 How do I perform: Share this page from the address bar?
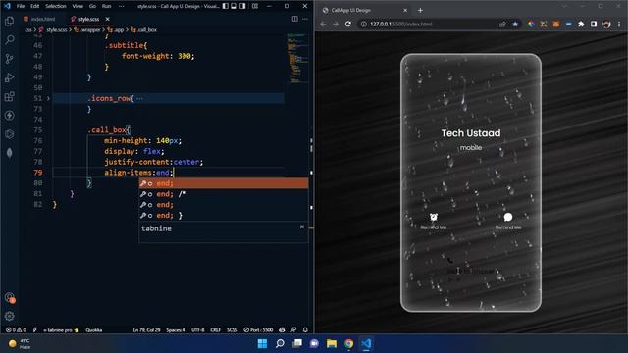click(502, 24)
